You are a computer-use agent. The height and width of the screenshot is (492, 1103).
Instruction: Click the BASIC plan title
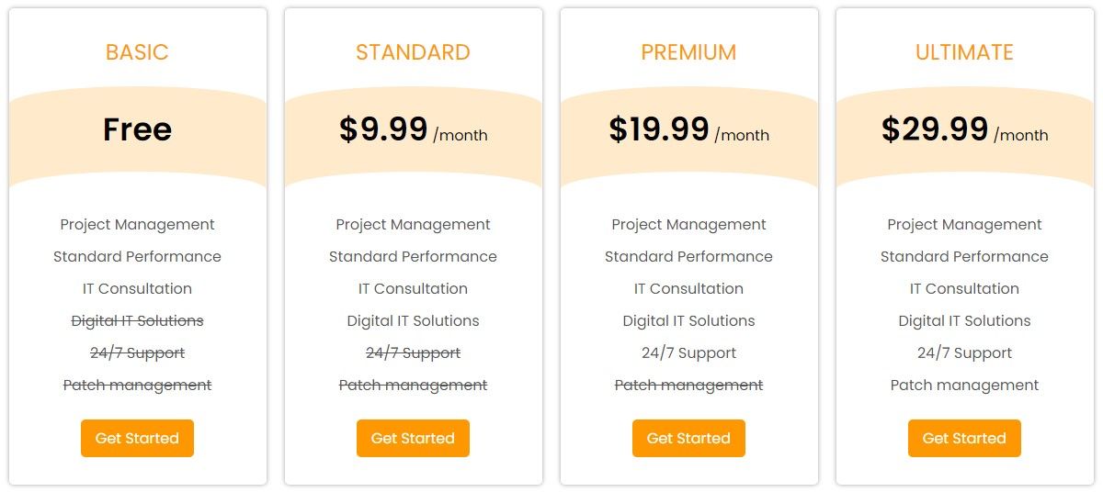coord(137,52)
